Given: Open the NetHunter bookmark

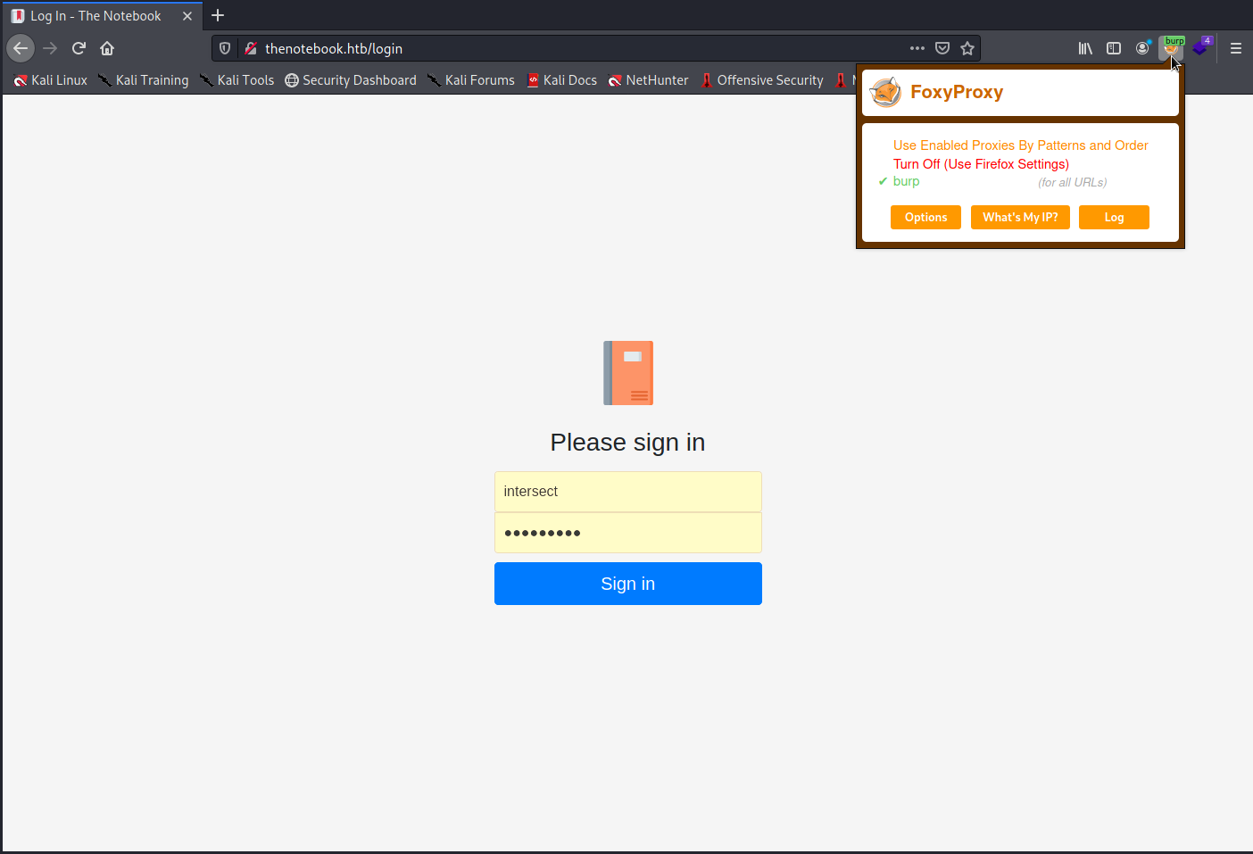Looking at the screenshot, I should coord(649,80).
